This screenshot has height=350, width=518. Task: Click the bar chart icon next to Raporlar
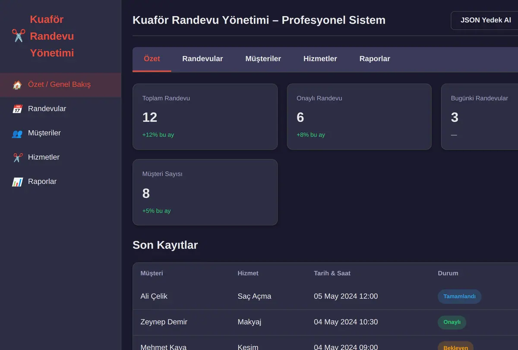point(17,181)
